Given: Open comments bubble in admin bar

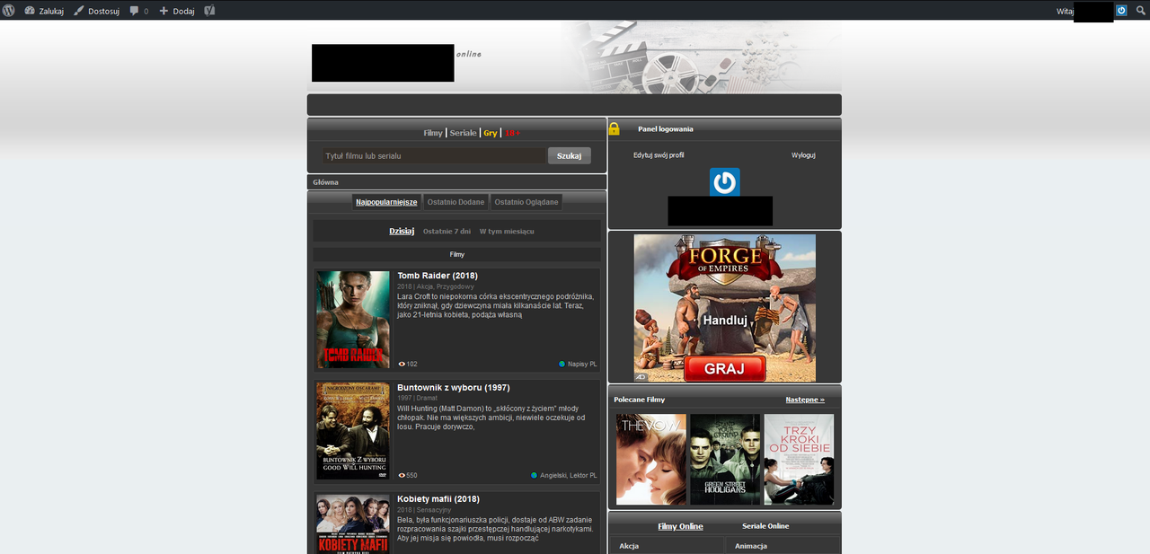Looking at the screenshot, I should click(x=138, y=11).
